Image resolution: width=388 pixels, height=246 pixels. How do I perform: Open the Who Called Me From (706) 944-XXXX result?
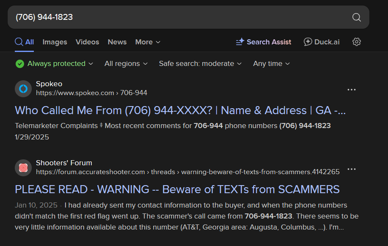(180, 110)
